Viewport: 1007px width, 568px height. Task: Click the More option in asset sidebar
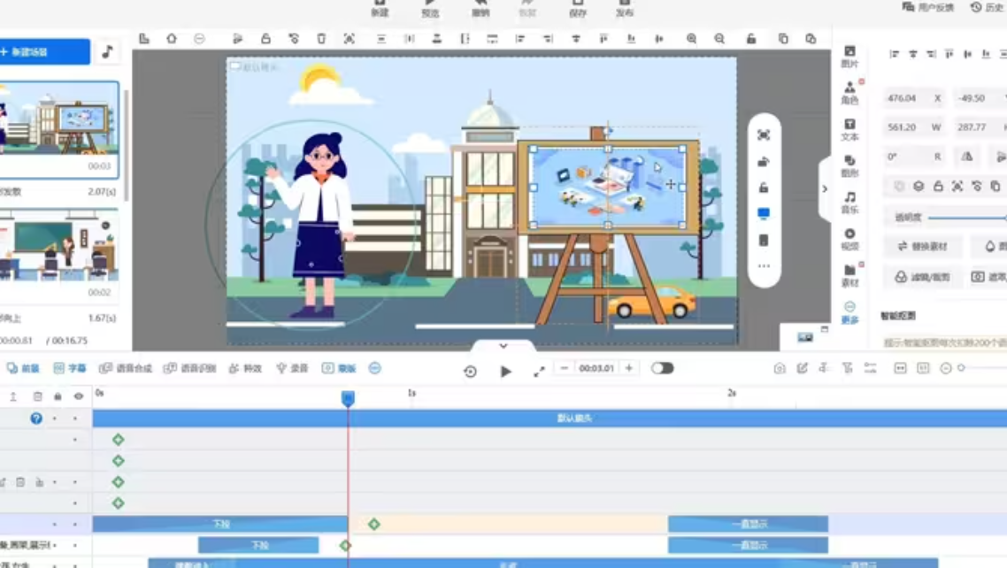coord(849,312)
